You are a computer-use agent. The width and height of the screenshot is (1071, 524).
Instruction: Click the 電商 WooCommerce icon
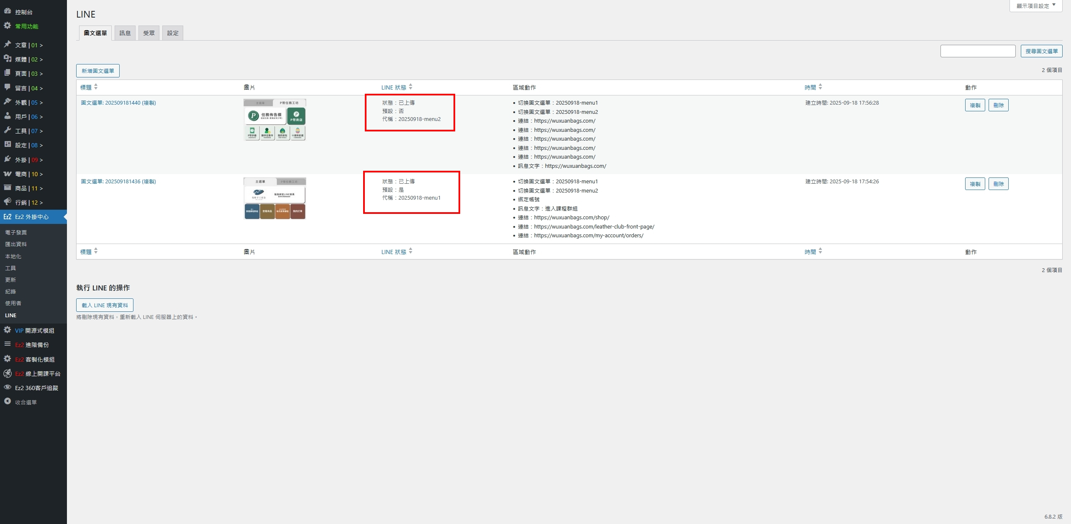point(7,173)
